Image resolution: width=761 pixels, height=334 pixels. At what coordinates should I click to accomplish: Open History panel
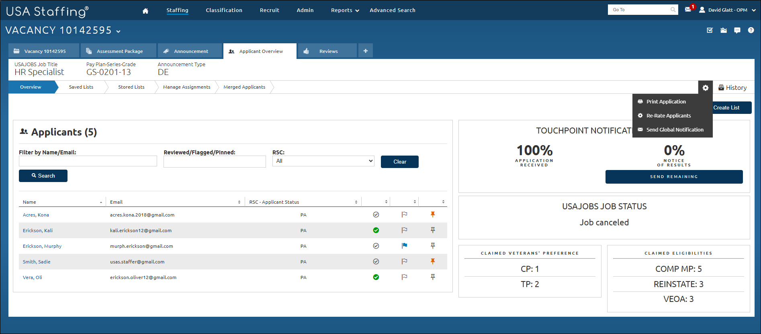click(732, 88)
